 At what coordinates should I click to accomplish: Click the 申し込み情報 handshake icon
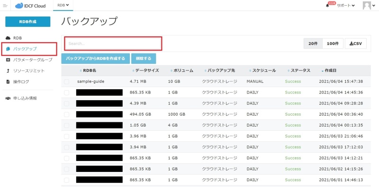(x=8, y=98)
